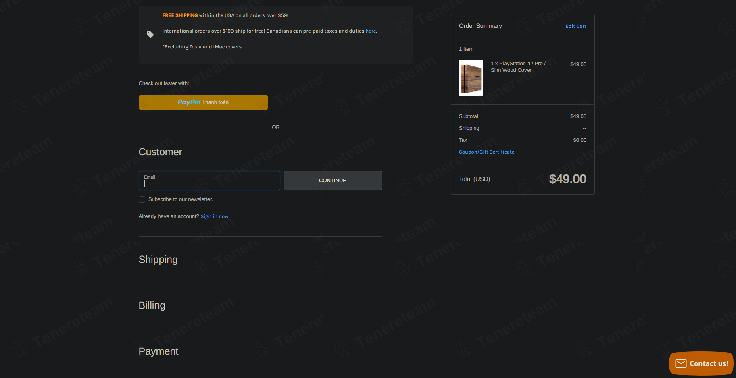Click the Edit Cart link
This screenshot has height=378, width=736.
pyautogui.click(x=575, y=26)
